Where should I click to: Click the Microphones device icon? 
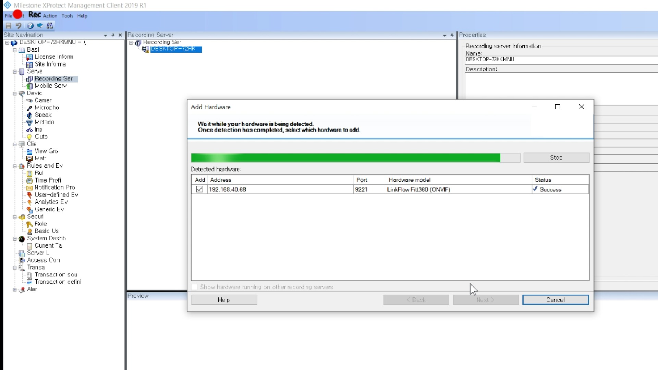click(29, 108)
